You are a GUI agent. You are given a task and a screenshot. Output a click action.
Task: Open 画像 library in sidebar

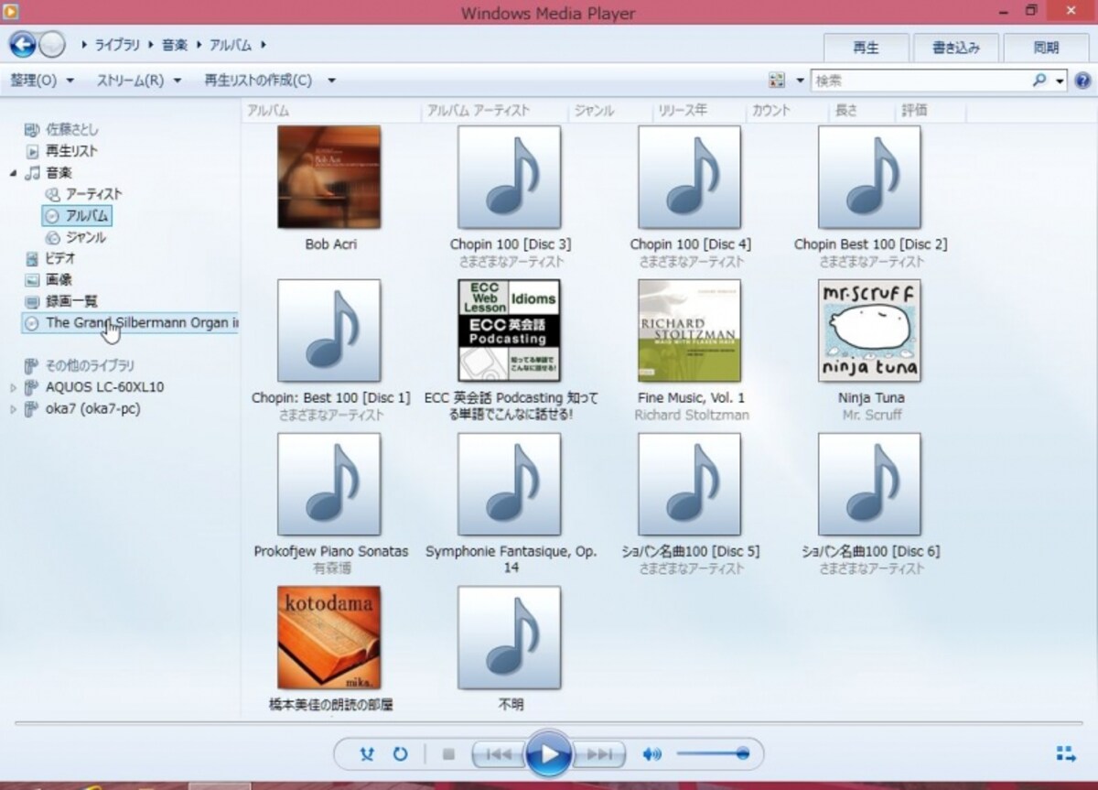(59, 280)
